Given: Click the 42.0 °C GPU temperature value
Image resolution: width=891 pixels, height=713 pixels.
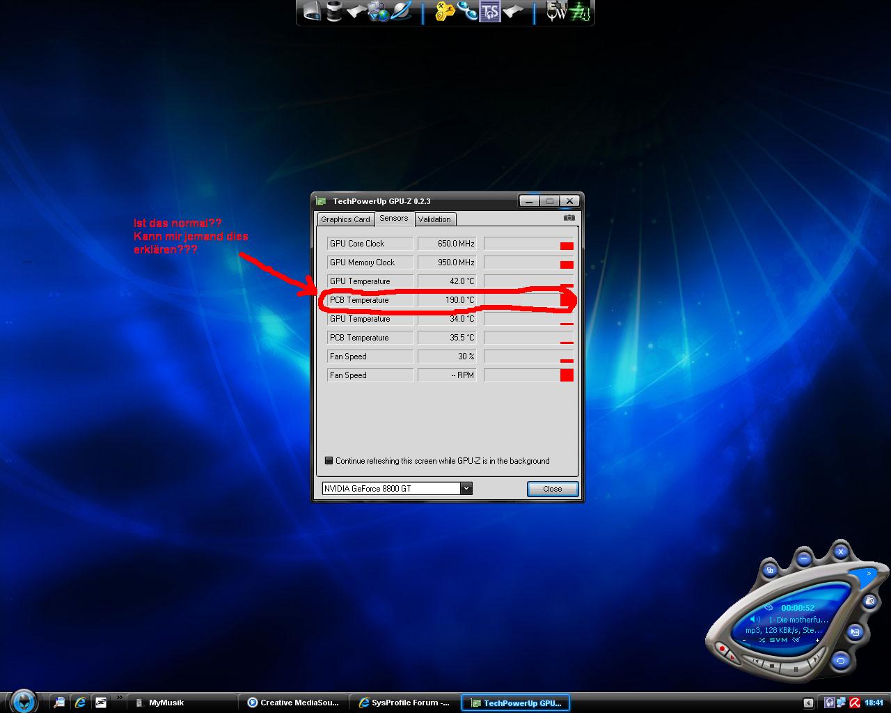Looking at the screenshot, I should 462,281.
